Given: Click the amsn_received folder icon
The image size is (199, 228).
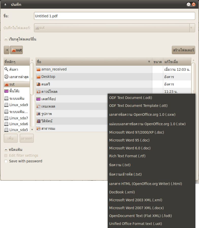Looking at the screenshot, I should coord(38,69).
